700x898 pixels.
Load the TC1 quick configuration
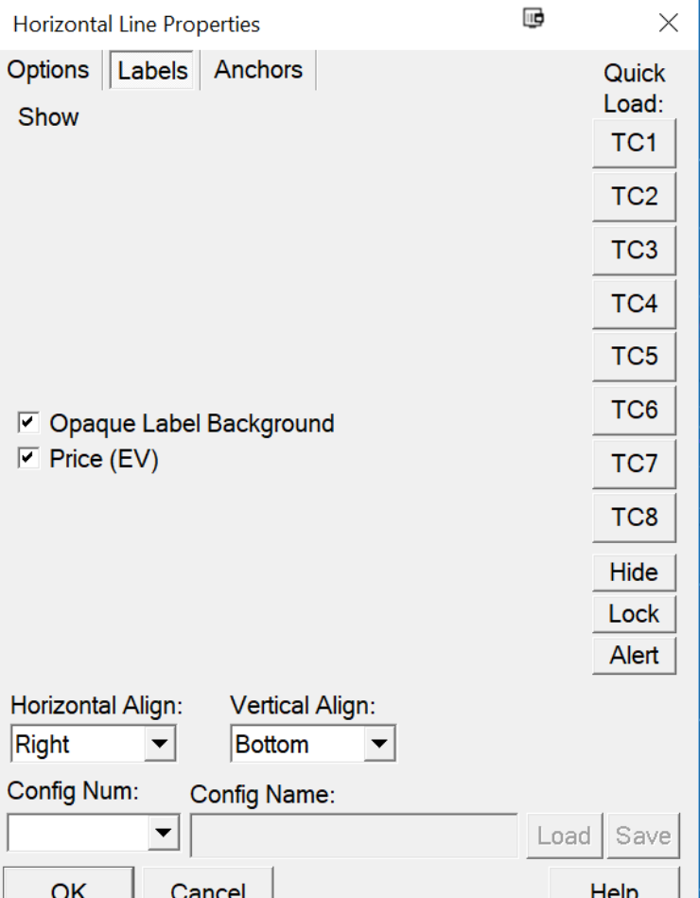point(634,143)
